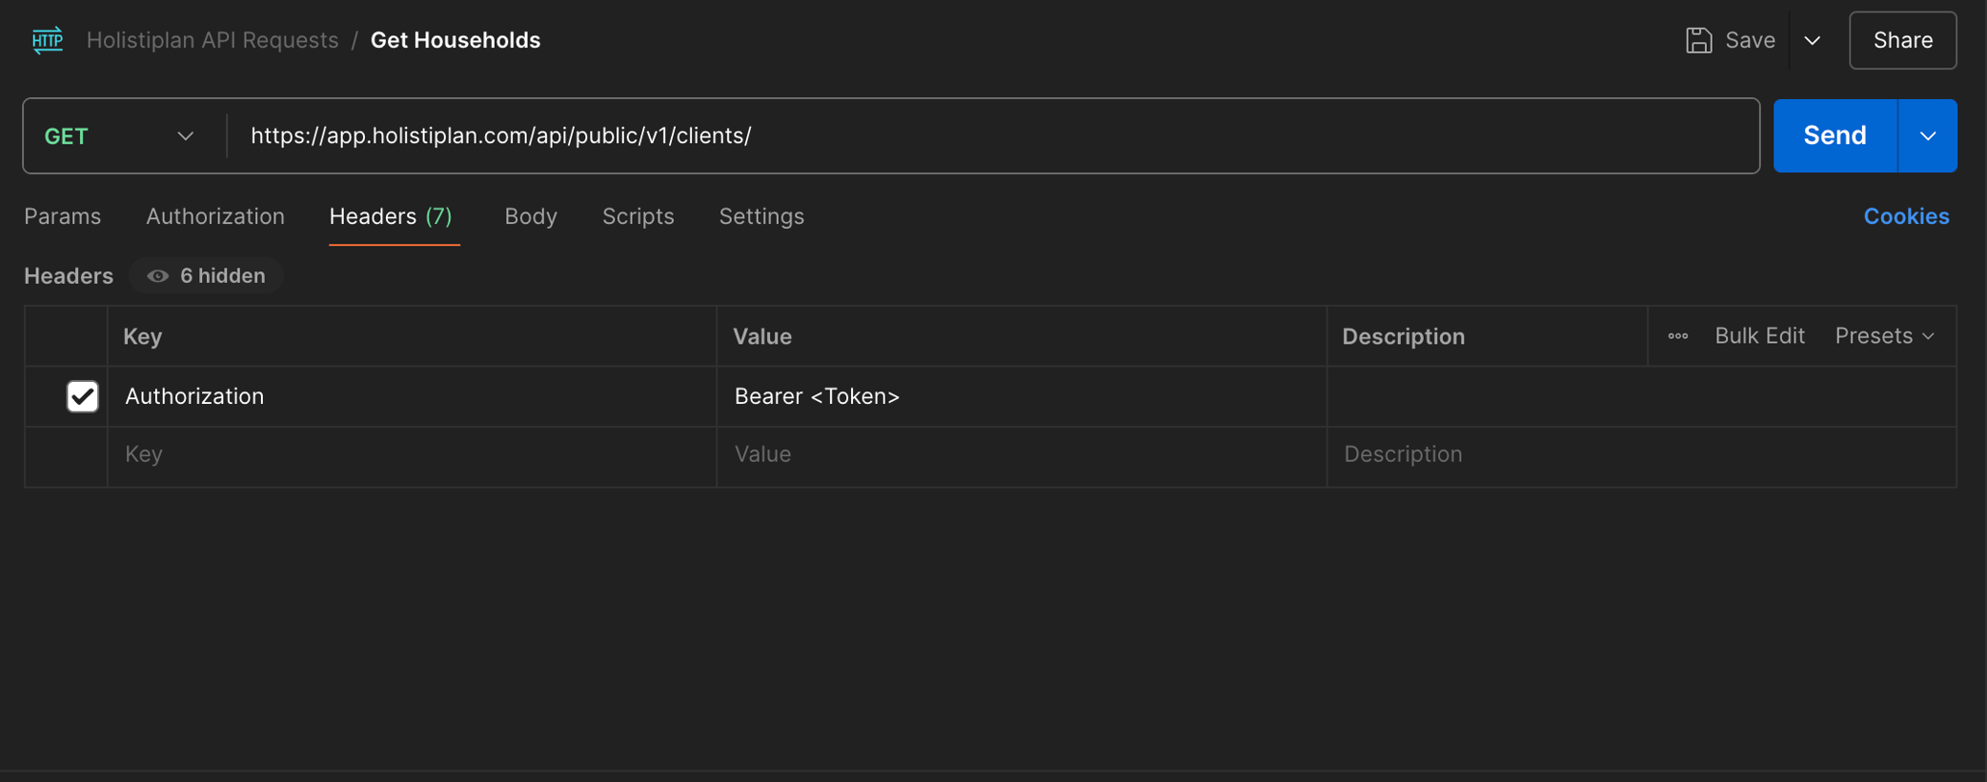Click the Save floppy disk icon

pyautogui.click(x=1700, y=39)
